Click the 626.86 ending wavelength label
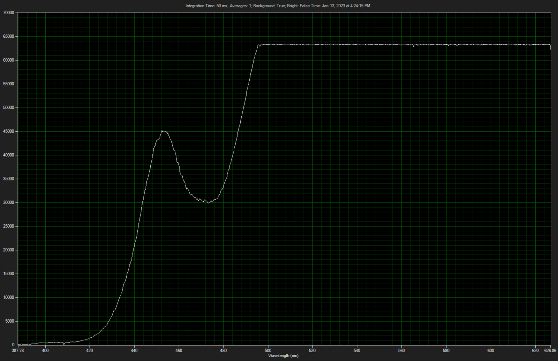The width and height of the screenshot is (558, 361). (550, 351)
